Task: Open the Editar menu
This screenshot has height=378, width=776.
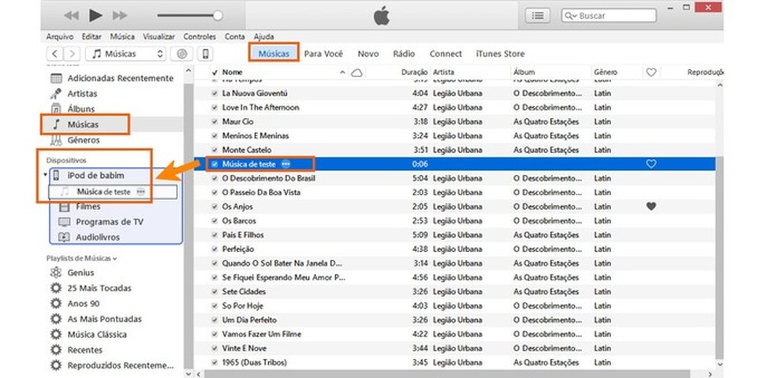Action: [91, 36]
